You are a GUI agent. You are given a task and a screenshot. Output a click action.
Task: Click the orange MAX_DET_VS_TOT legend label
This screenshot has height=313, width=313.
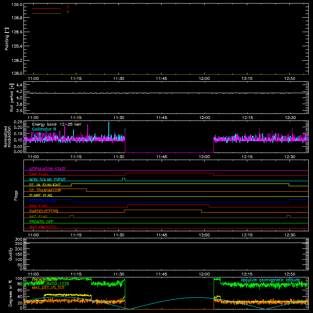click(49, 288)
